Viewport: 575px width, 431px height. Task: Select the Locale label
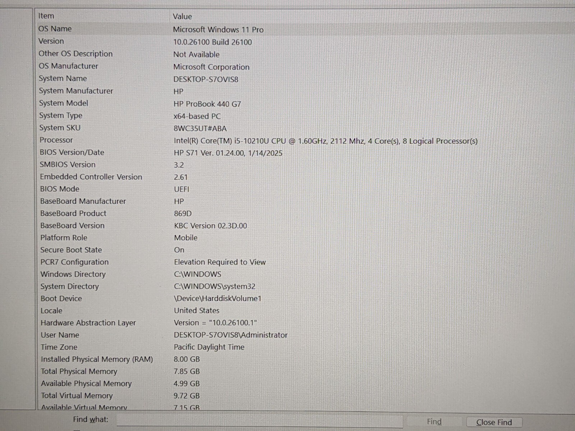click(51, 311)
